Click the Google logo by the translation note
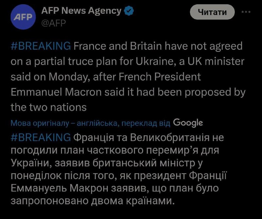262x219 pixels. pos(188,123)
